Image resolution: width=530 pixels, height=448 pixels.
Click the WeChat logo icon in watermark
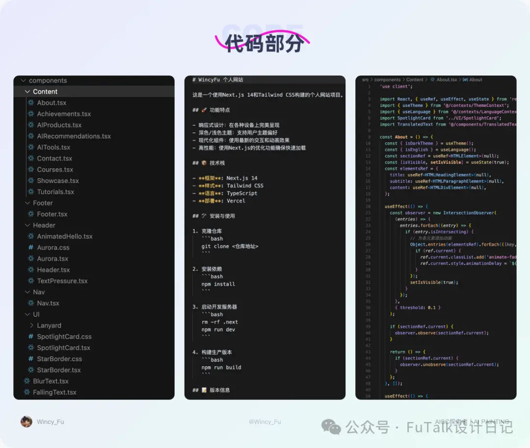(331, 426)
